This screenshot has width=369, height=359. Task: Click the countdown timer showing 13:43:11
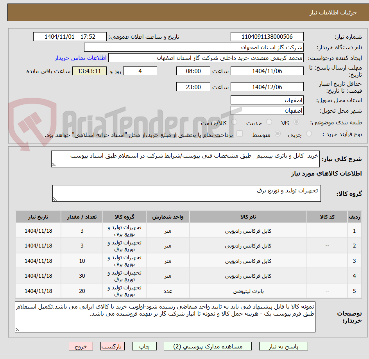(x=89, y=71)
